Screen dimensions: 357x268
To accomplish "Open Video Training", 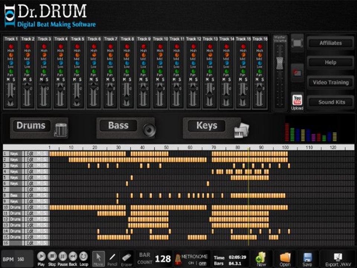I will pos(331,83).
